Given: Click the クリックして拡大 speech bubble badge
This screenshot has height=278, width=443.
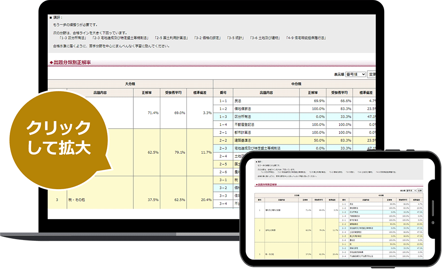Looking at the screenshot, I should pyautogui.click(x=59, y=140).
